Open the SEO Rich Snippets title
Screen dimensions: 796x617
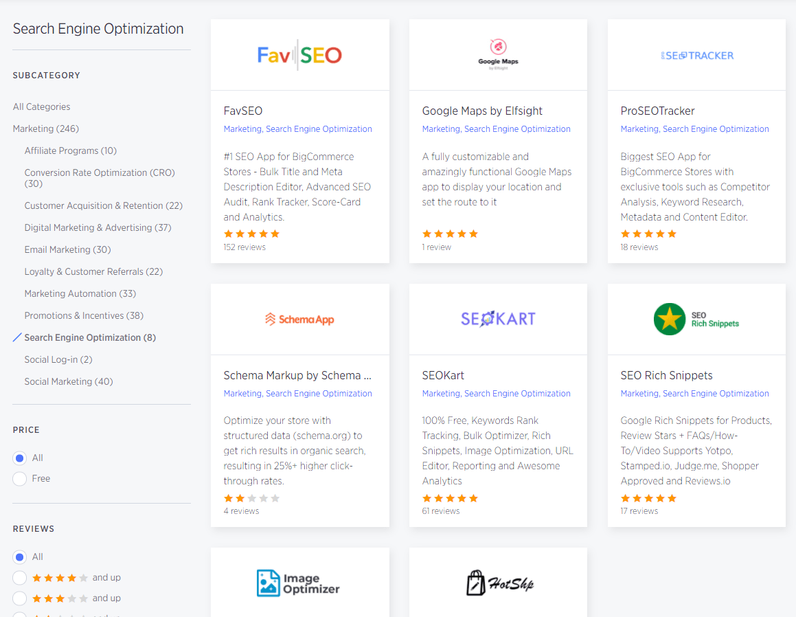pyautogui.click(x=667, y=375)
